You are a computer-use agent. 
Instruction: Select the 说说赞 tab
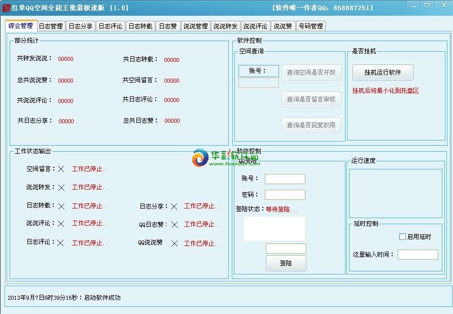(283, 26)
